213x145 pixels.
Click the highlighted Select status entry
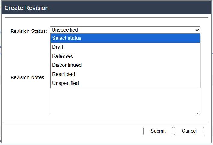tap(66, 38)
